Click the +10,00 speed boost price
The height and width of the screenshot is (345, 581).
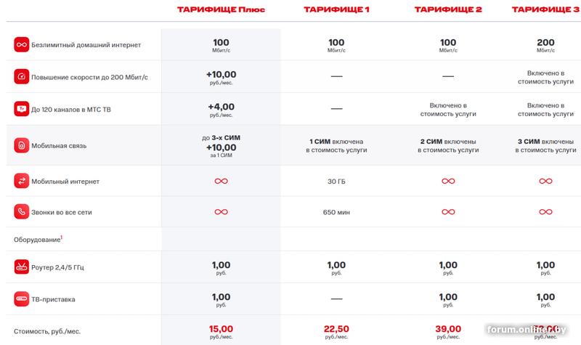221,75
